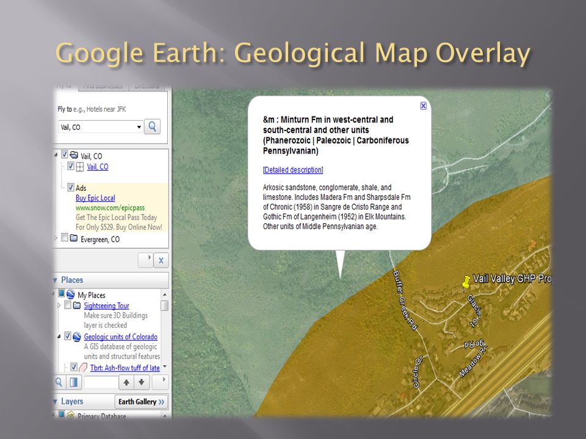Screen dimensions: 586x439
Task: Open the Geologic units of Colorado link
Action: click(120, 337)
